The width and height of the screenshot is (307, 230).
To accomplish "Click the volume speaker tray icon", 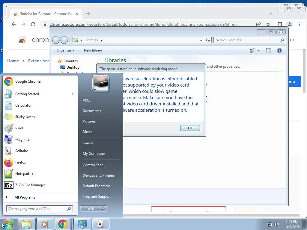I will point(277,224).
